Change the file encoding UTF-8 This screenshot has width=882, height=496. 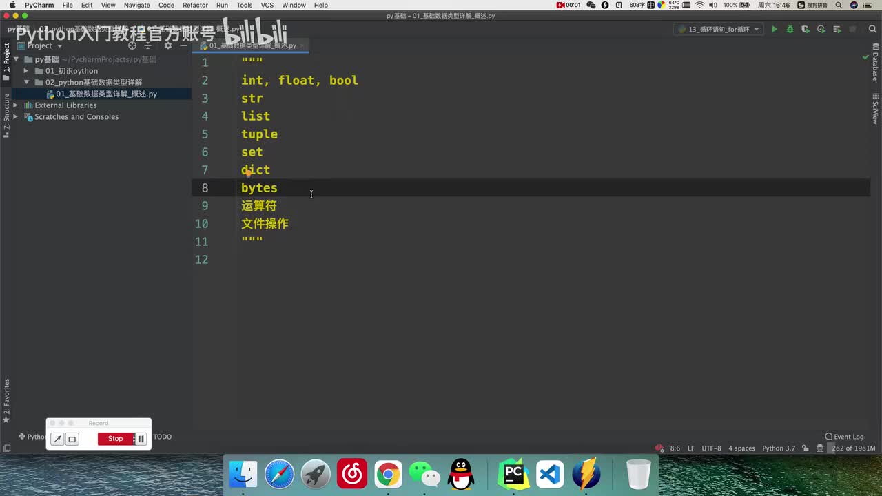click(x=711, y=448)
